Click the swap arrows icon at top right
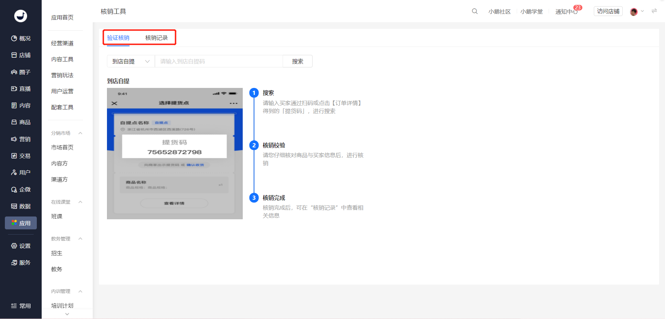This screenshot has height=319, width=665. coord(654,11)
